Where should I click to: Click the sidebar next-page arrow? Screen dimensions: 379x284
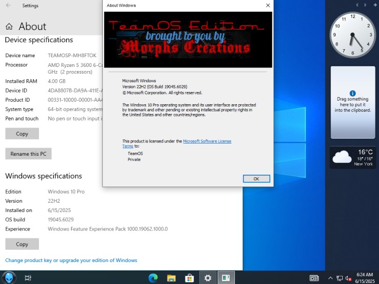365,5
